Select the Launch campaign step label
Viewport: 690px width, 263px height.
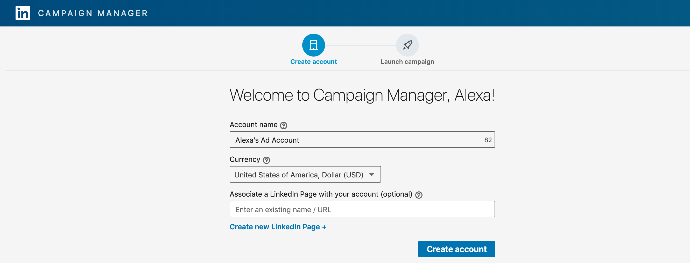pyautogui.click(x=407, y=62)
